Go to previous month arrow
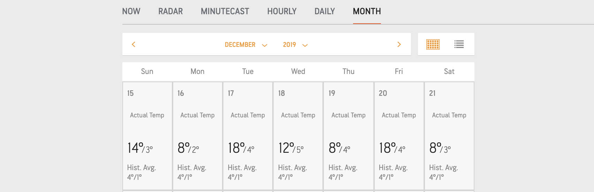Viewport: 594px width, 192px height. tap(133, 44)
